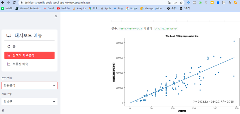Open the 쿠팡! bookmark
Image resolution: width=240 pixels, height=114 pixels.
pyautogui.click(x=172, y=8)
